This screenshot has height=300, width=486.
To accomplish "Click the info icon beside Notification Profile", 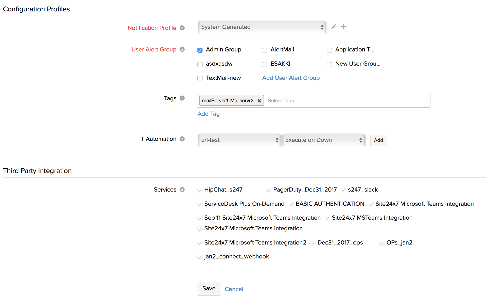I will [x=182, y=28].
